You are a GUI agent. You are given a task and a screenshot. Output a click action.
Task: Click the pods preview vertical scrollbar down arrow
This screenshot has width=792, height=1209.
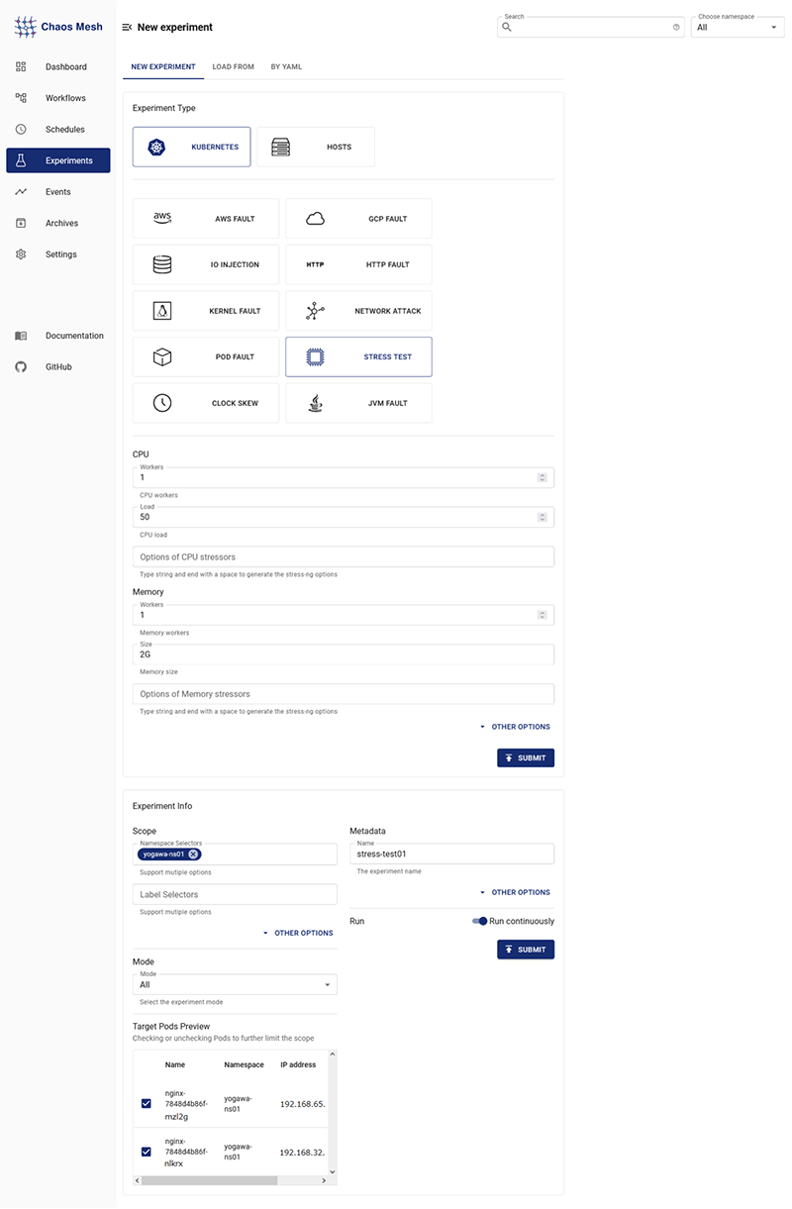[x=333, y=1172]
